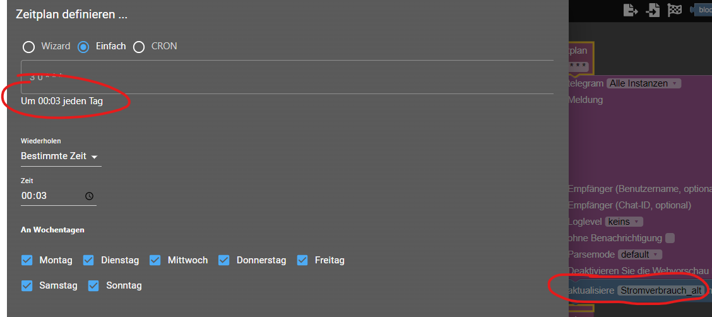The height and width of the screenshot is (317, 712).
Task: Disable the Freitag checkbox
Action: (x=302, y=260)
